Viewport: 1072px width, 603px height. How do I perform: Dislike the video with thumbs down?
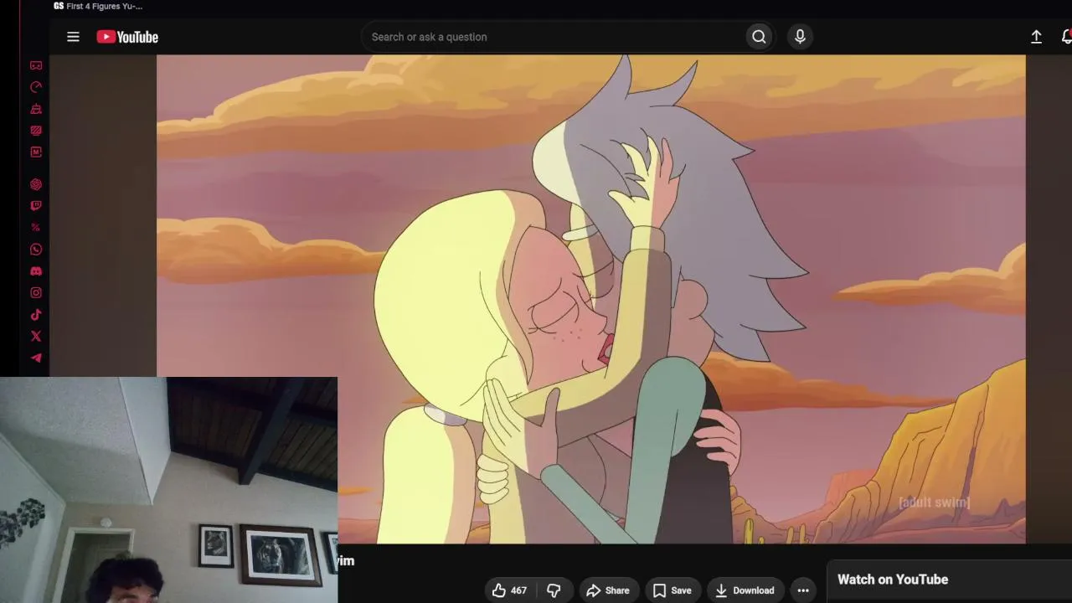[x=554, y=590]
